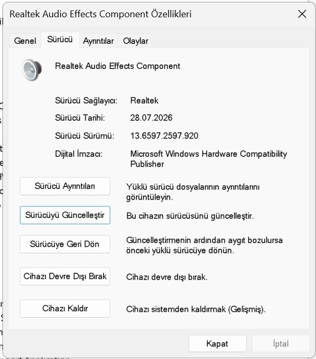Click description 'Cihazı sistemden kaldırmak (Gelişmiş).'
Viewport: 316px width, 359px height.
coord(196,309)
